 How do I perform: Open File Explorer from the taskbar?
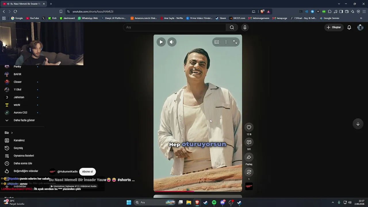coord(189,202)
